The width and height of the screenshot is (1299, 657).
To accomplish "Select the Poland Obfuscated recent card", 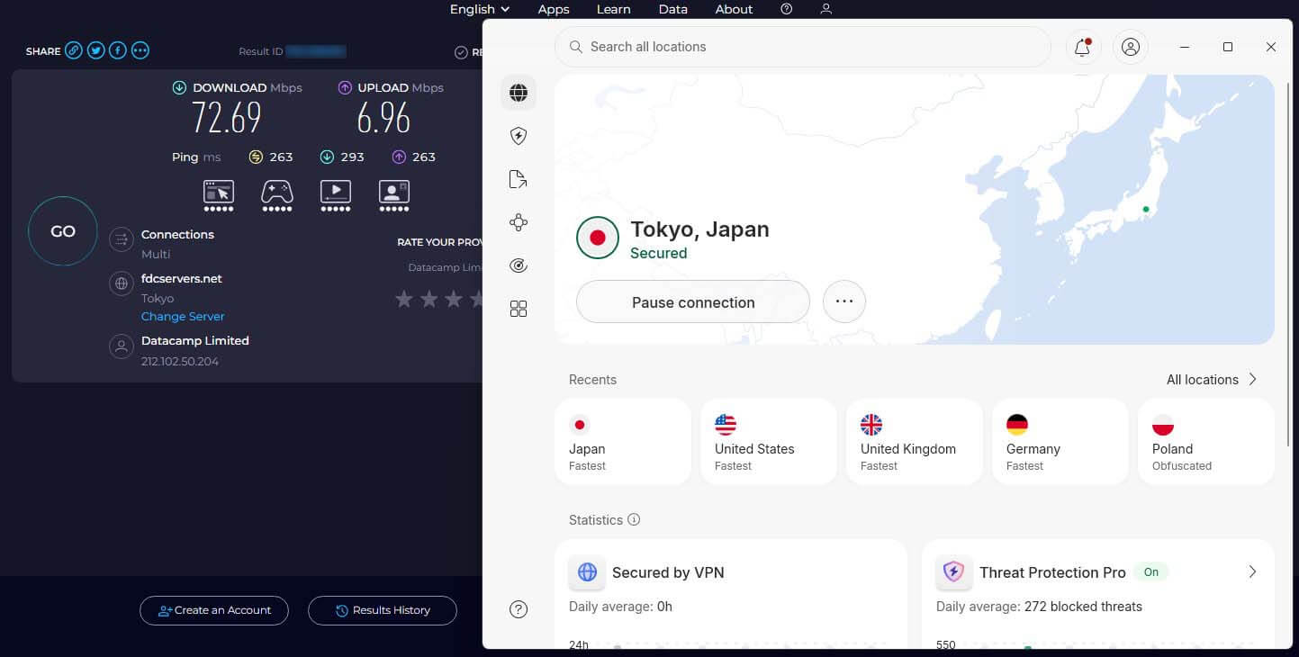I will pyautogui.click(x=1206, y=442).
